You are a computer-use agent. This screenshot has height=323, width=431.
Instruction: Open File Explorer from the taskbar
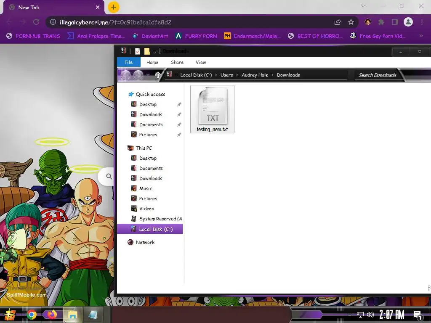[72, 315]
